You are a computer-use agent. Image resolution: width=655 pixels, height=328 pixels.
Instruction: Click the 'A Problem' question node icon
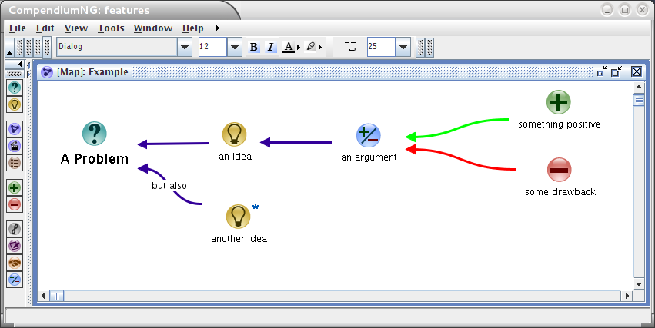[x=95, y=134]
